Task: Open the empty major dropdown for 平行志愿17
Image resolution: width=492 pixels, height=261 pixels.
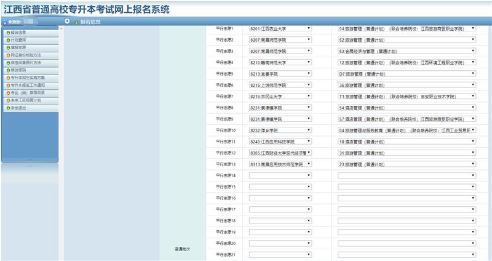Action: pos(407,209)
